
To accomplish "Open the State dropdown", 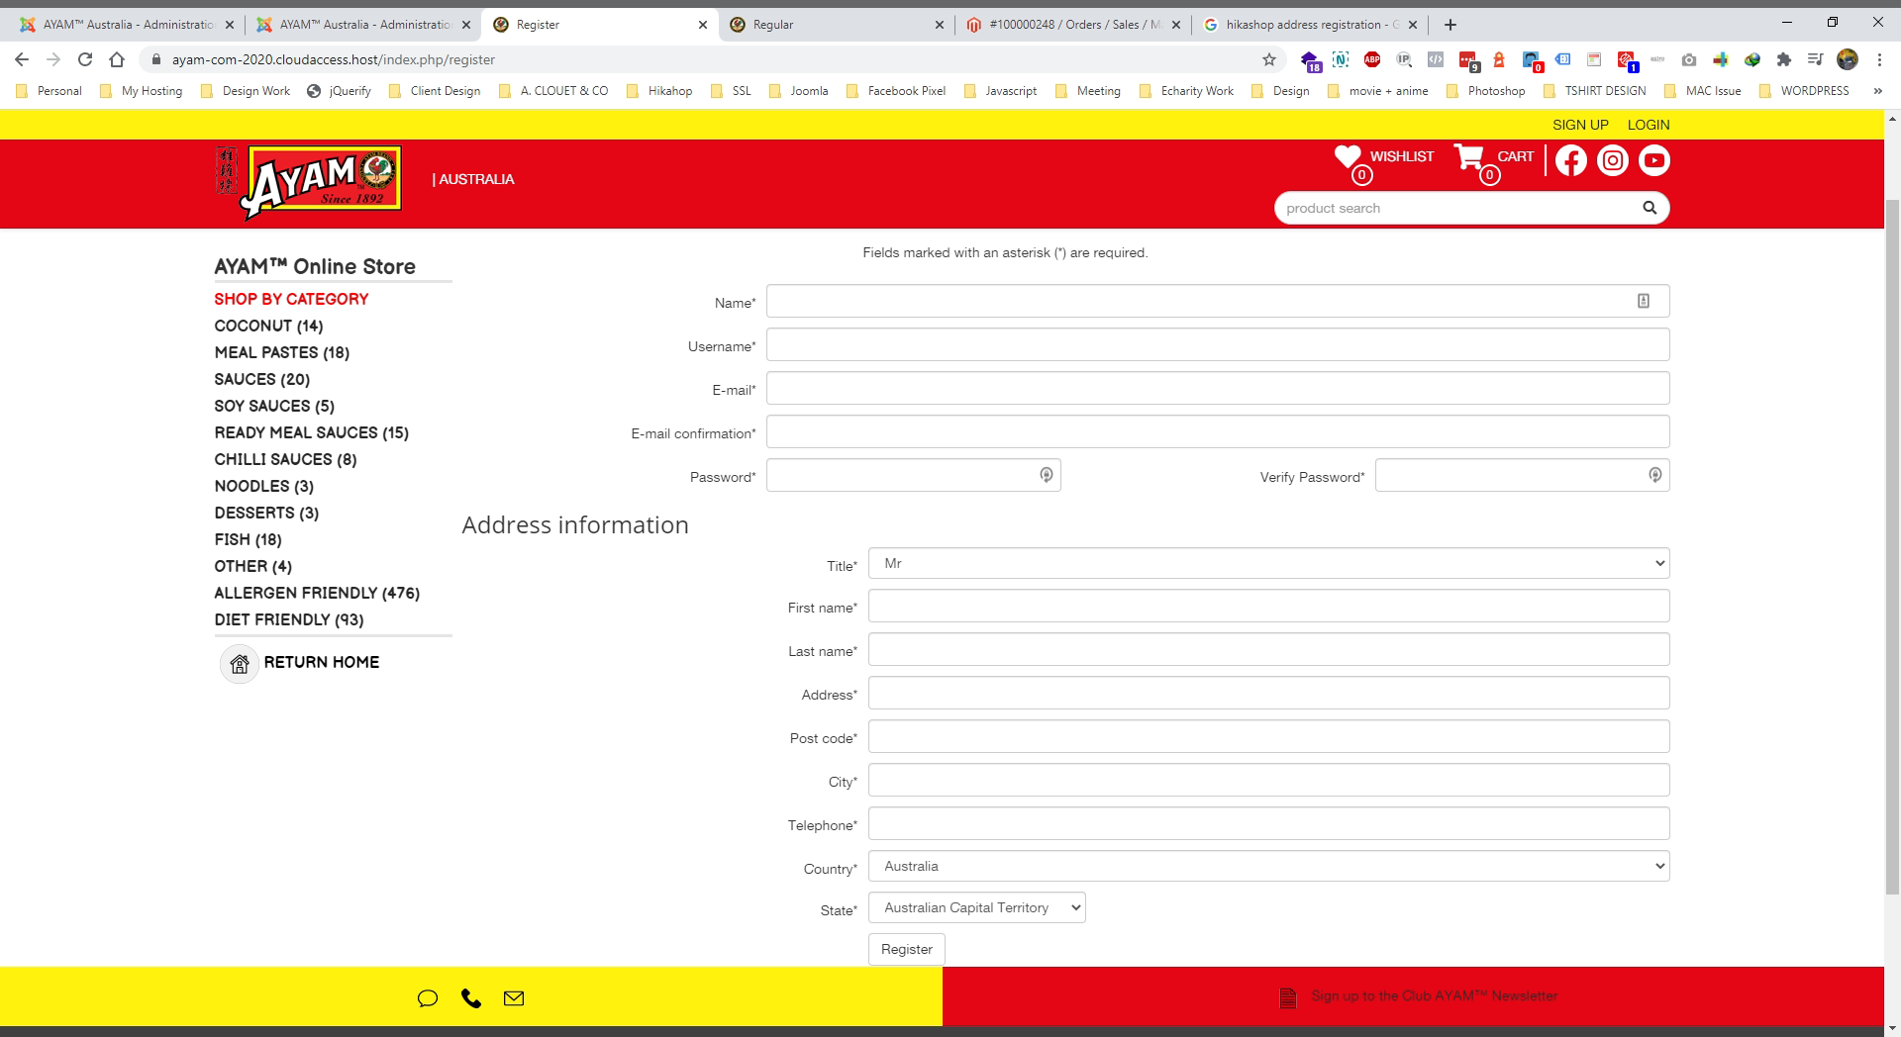I will 977,907.
